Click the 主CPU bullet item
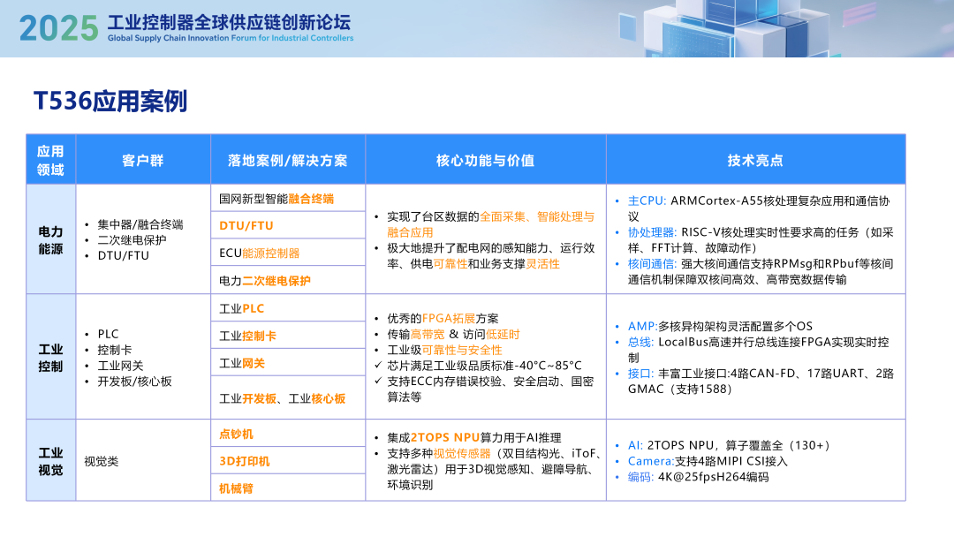 pos(647,201)
